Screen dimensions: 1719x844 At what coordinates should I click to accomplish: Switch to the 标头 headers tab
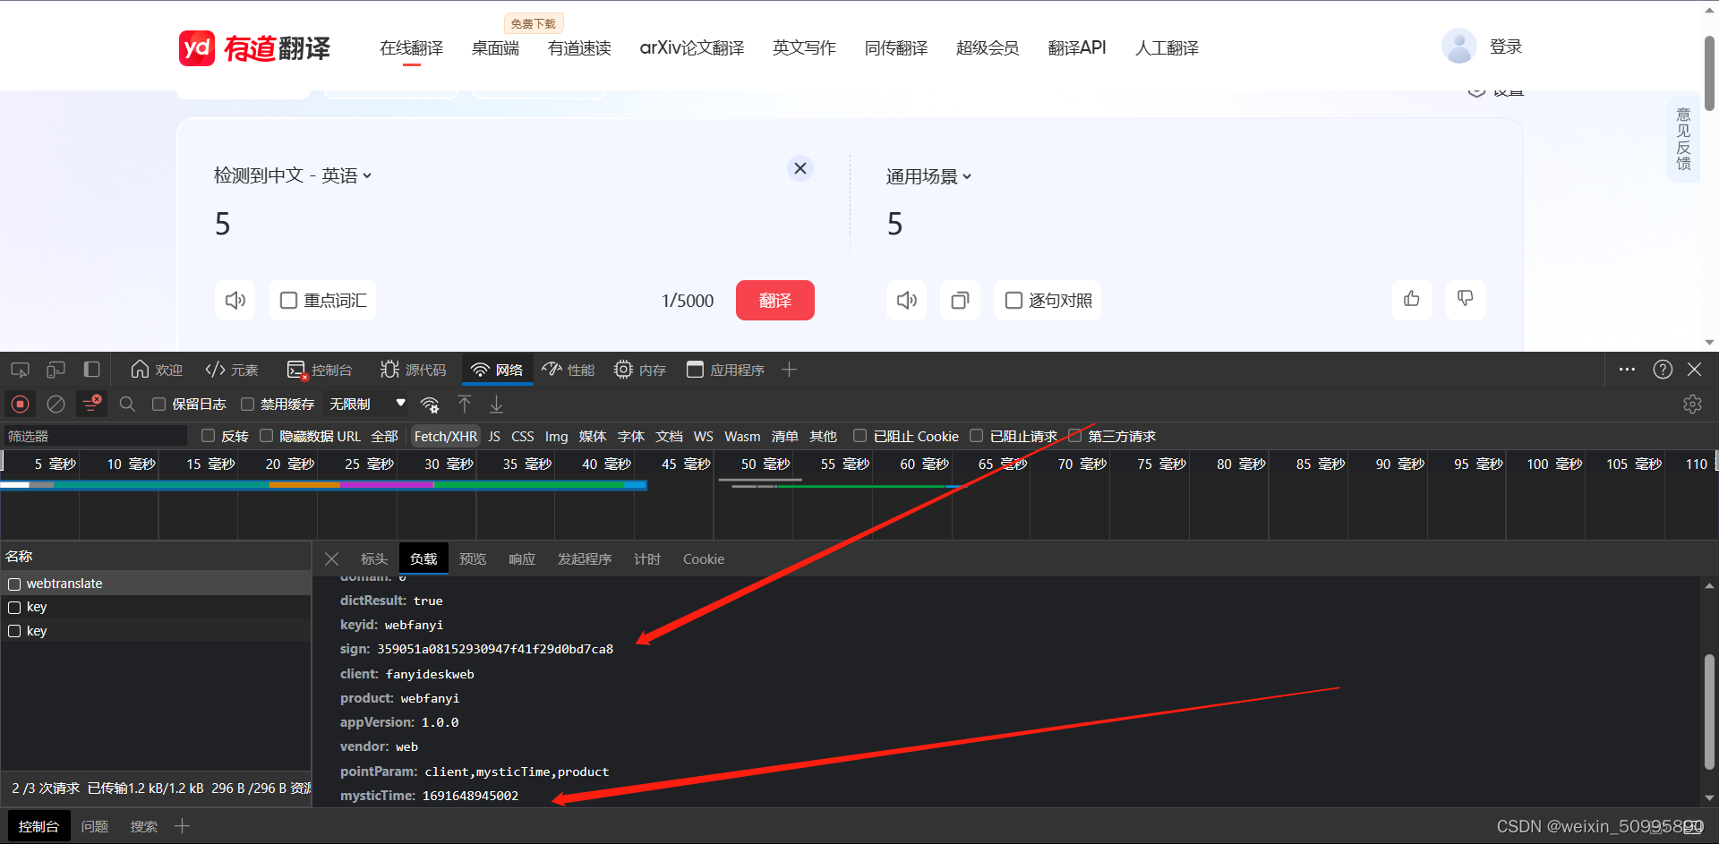click(374, 558)
